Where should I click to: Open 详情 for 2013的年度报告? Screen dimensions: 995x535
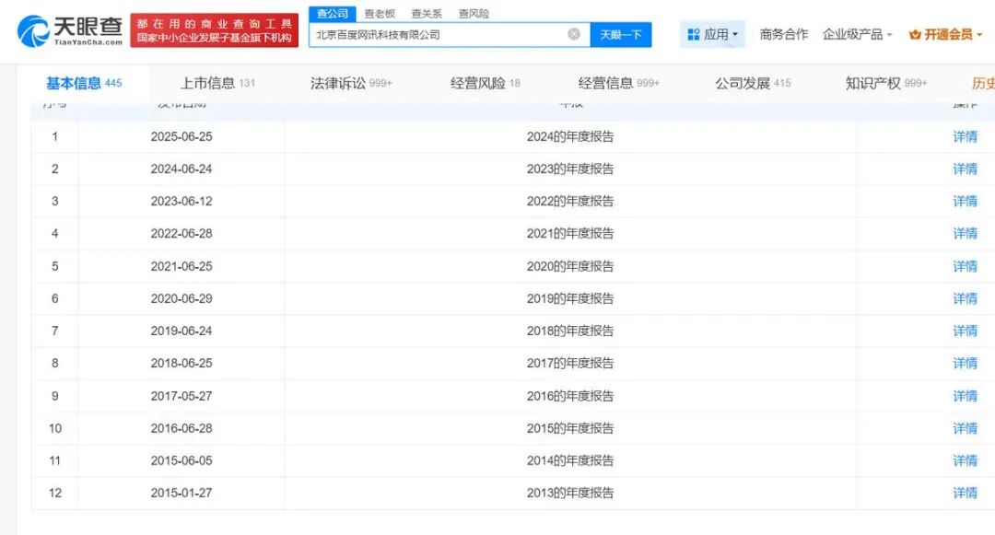(x=965, y=493)
